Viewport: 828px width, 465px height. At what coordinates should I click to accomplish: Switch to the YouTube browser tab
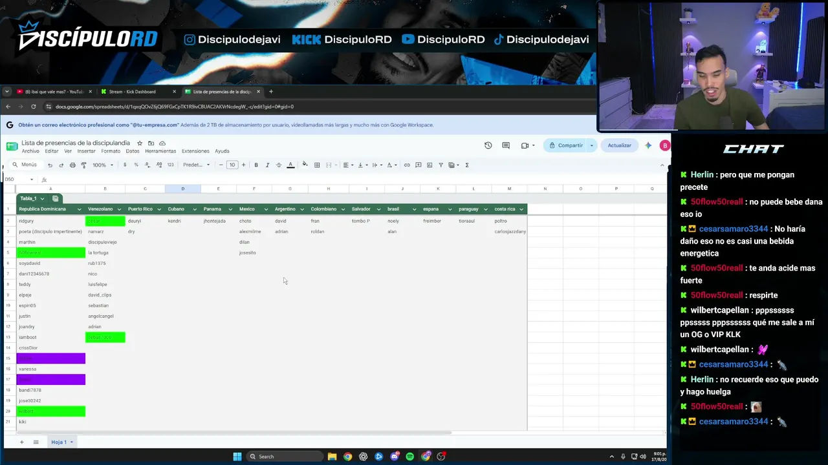click(x=54, y=92)
